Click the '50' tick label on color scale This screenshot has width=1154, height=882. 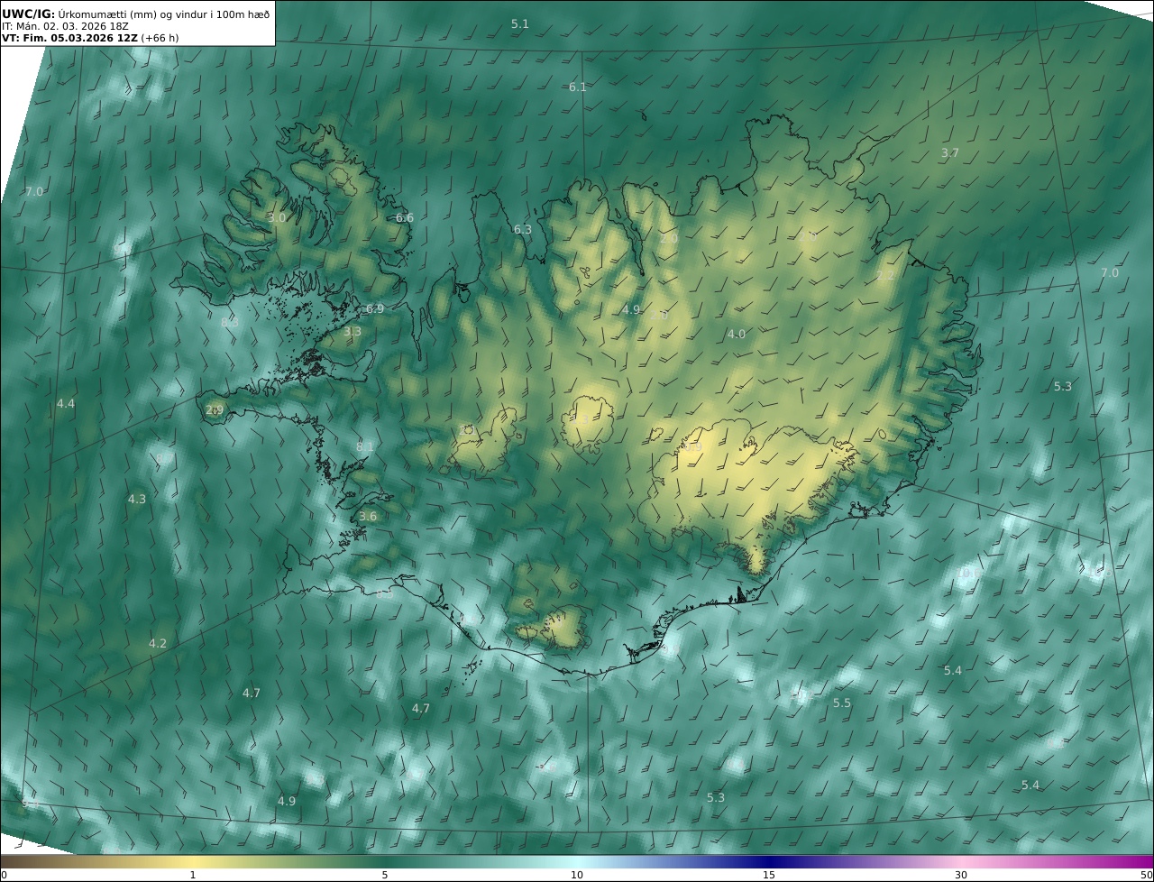1147,875
